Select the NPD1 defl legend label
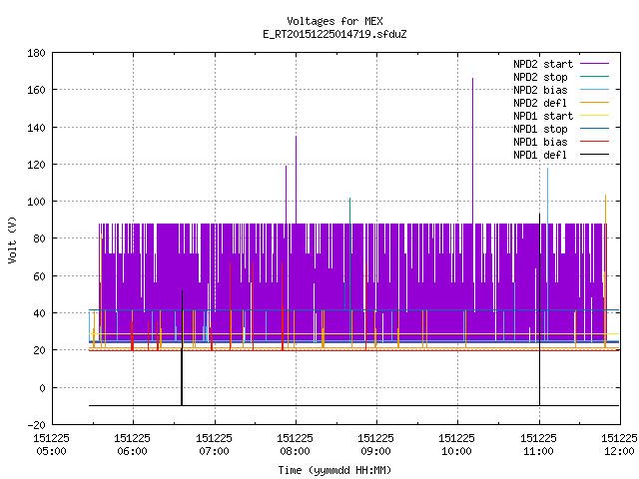The height and width of the screenshot is (479, 639). click(540, 155)
